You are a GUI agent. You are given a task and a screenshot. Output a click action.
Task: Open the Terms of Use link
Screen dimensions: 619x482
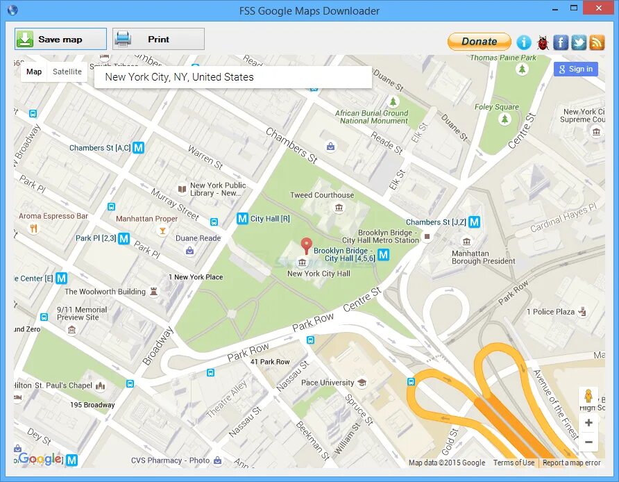pos(514,463)
